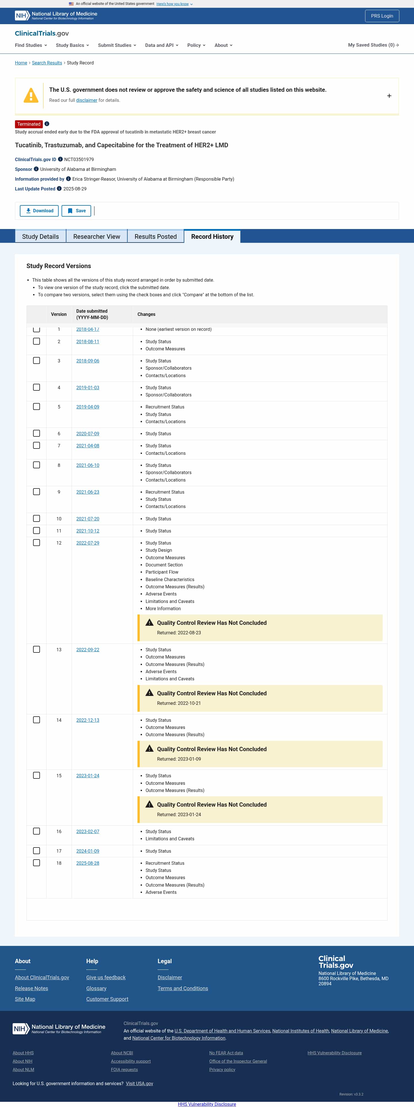
Task: Expand the disclaimer banner with plus icon
Action: coord(389,96)
